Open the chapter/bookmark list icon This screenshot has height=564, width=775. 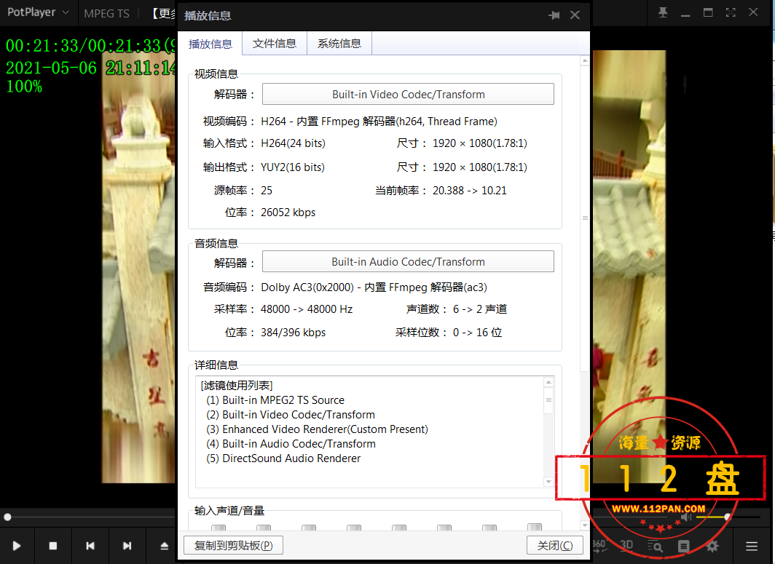pos(683,546)
